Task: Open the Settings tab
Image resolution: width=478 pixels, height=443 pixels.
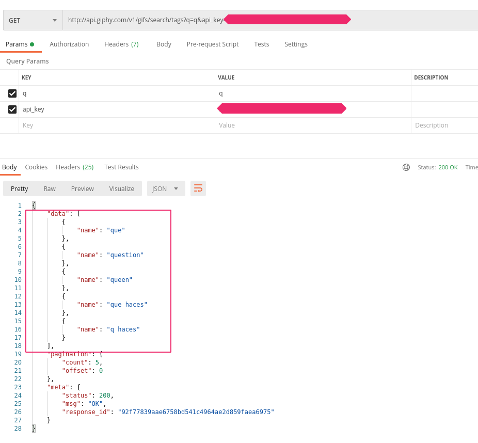Action: (296, 44)
